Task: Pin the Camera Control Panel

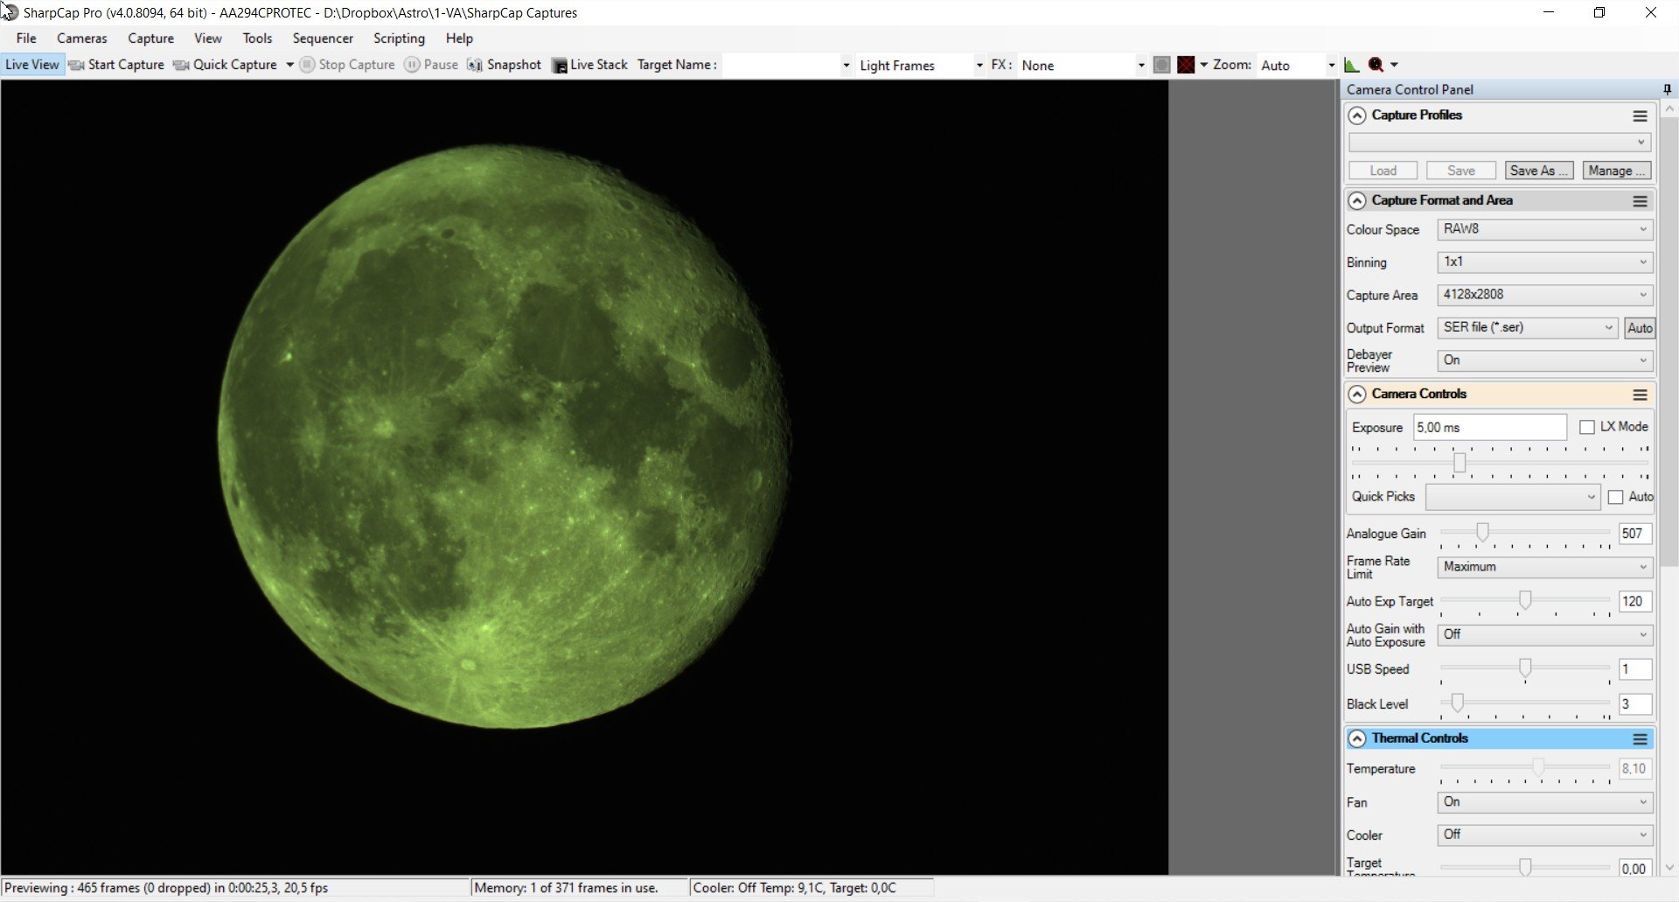Action: (1667, 89)
